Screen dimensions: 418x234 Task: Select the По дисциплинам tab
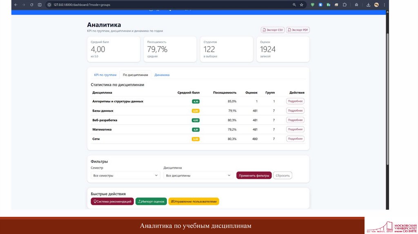[x=135, y=75]
